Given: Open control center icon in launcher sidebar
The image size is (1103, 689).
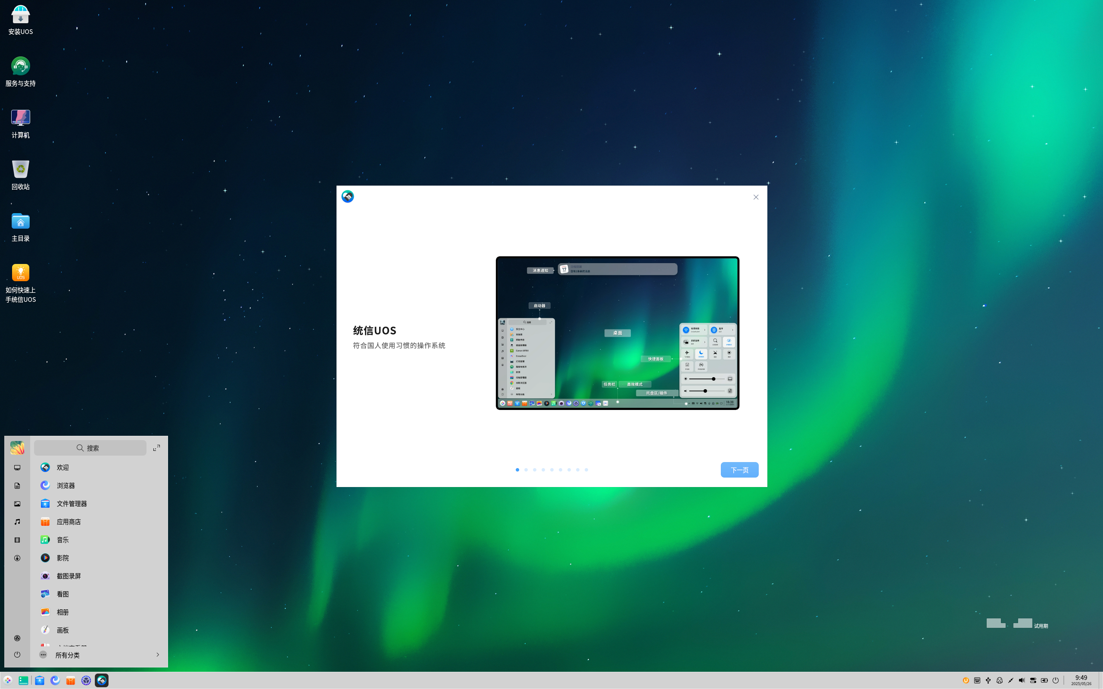Looking at the screenshot, I should coord(17,639).
